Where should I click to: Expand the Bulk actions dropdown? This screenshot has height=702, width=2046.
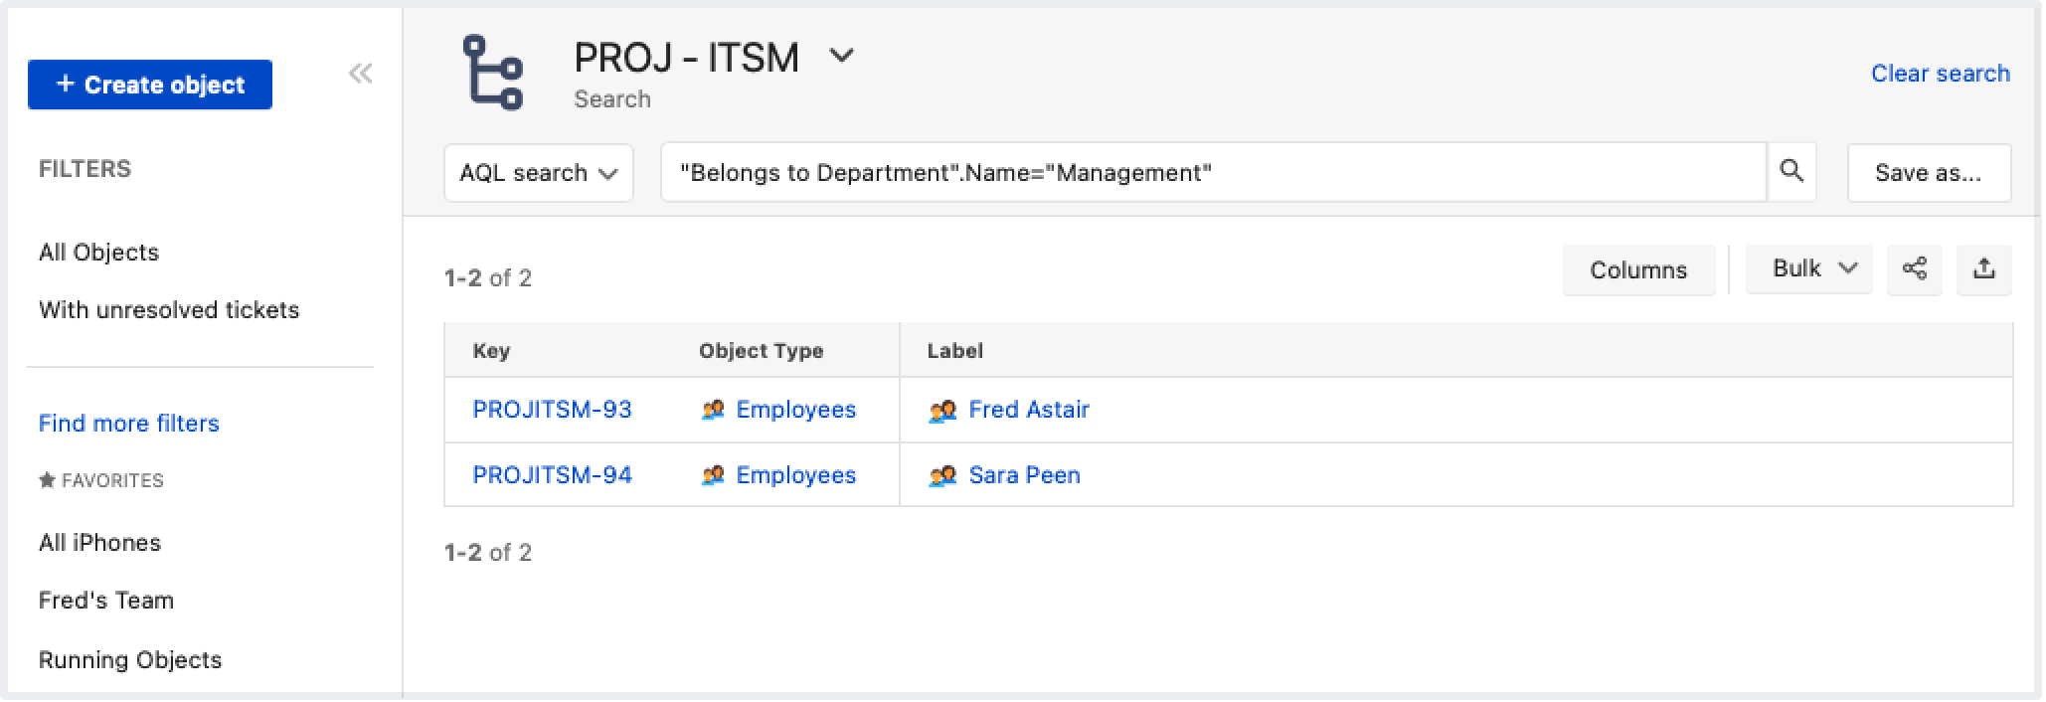point(1808,269)
